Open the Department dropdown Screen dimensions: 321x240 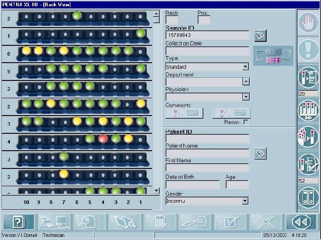pos(246,82)
